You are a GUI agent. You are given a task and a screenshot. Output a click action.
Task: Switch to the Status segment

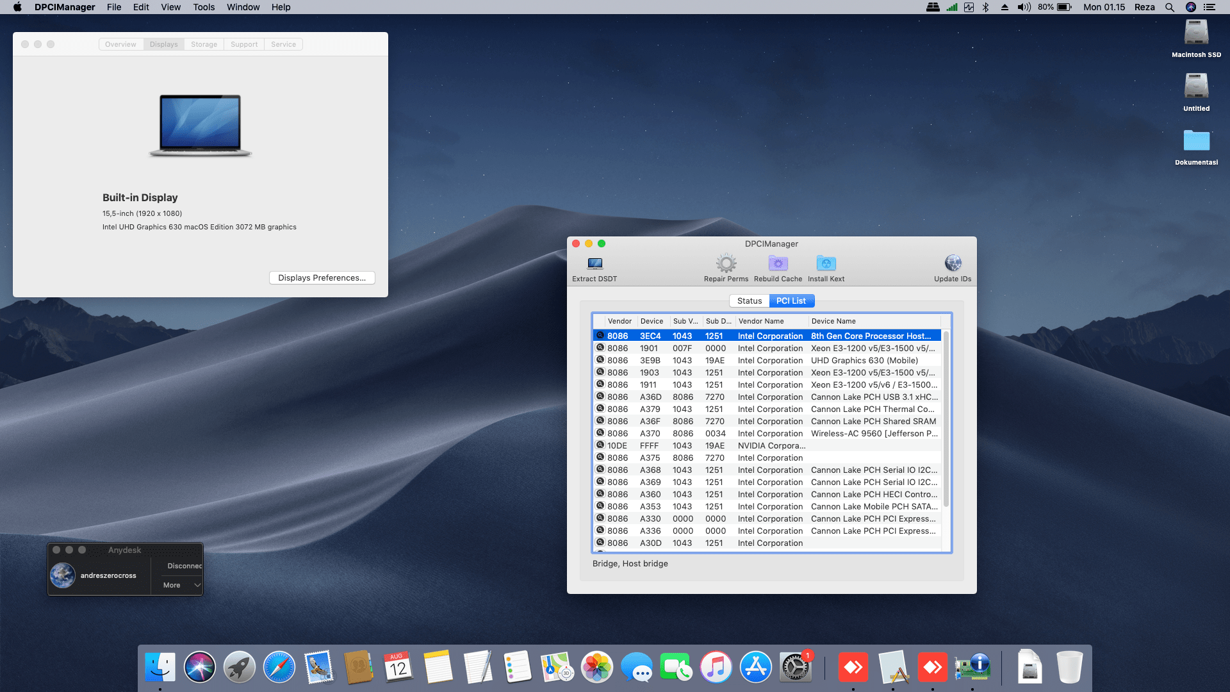[749, 301]
